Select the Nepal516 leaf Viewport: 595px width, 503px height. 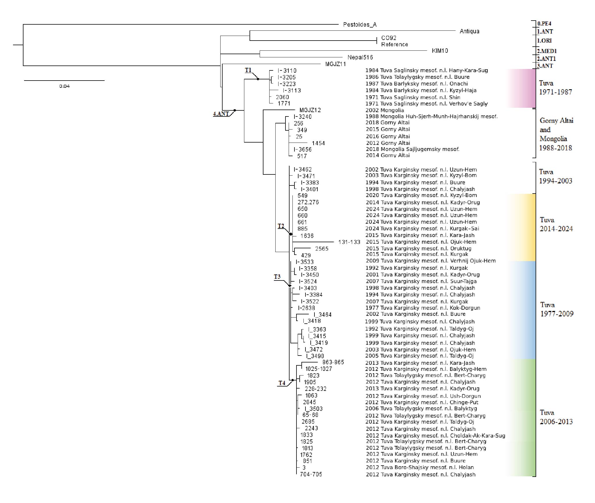coord(360,57)
